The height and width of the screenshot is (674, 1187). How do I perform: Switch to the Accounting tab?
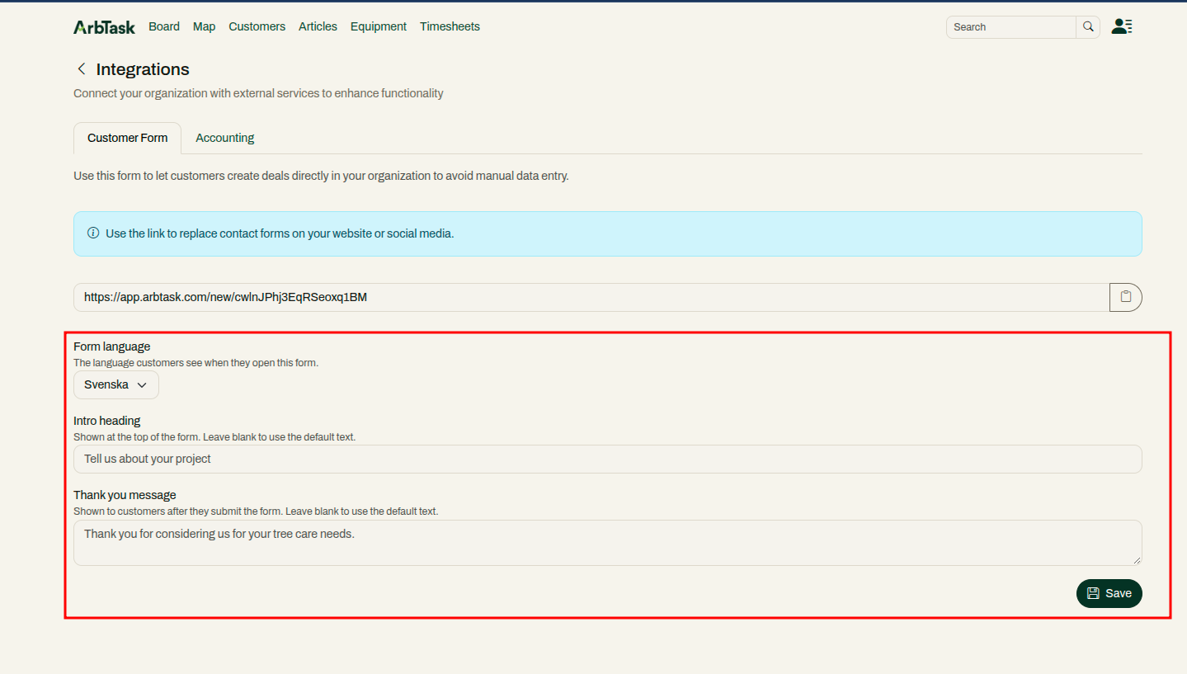[224, 138]
